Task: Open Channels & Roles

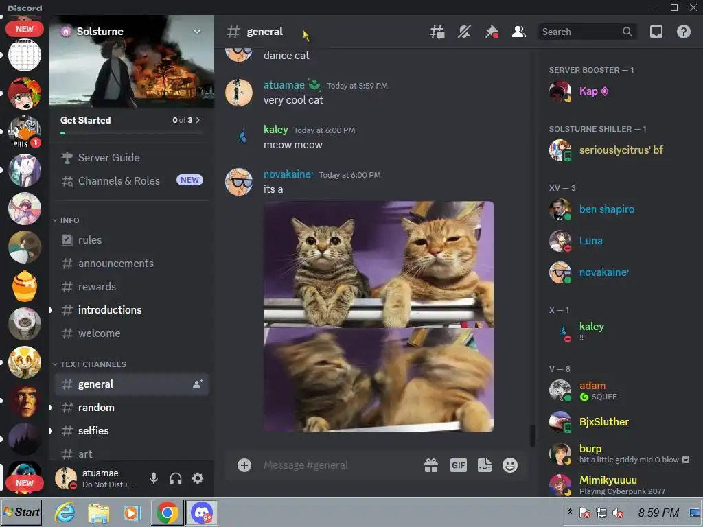Action: pos(131,180)
